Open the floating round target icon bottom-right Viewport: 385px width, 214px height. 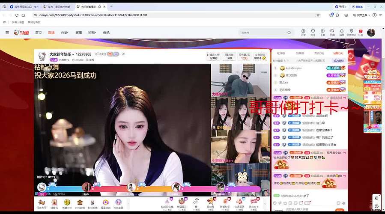(x=376, y=206)
